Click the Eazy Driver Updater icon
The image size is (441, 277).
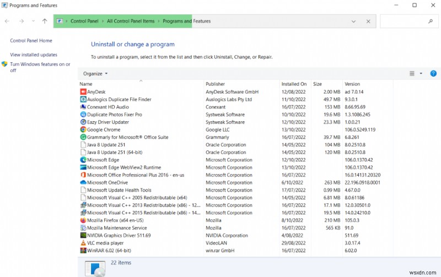coord(83,122)
